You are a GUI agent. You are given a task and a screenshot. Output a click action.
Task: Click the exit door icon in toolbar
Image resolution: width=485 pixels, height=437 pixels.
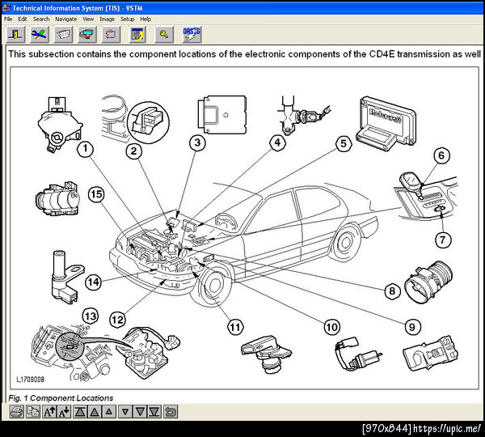click(15, 34)
